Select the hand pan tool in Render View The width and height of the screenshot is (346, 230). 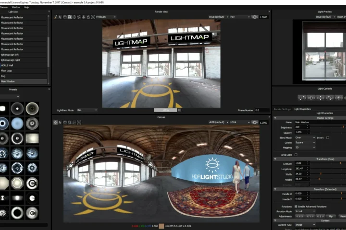point(65,17)
